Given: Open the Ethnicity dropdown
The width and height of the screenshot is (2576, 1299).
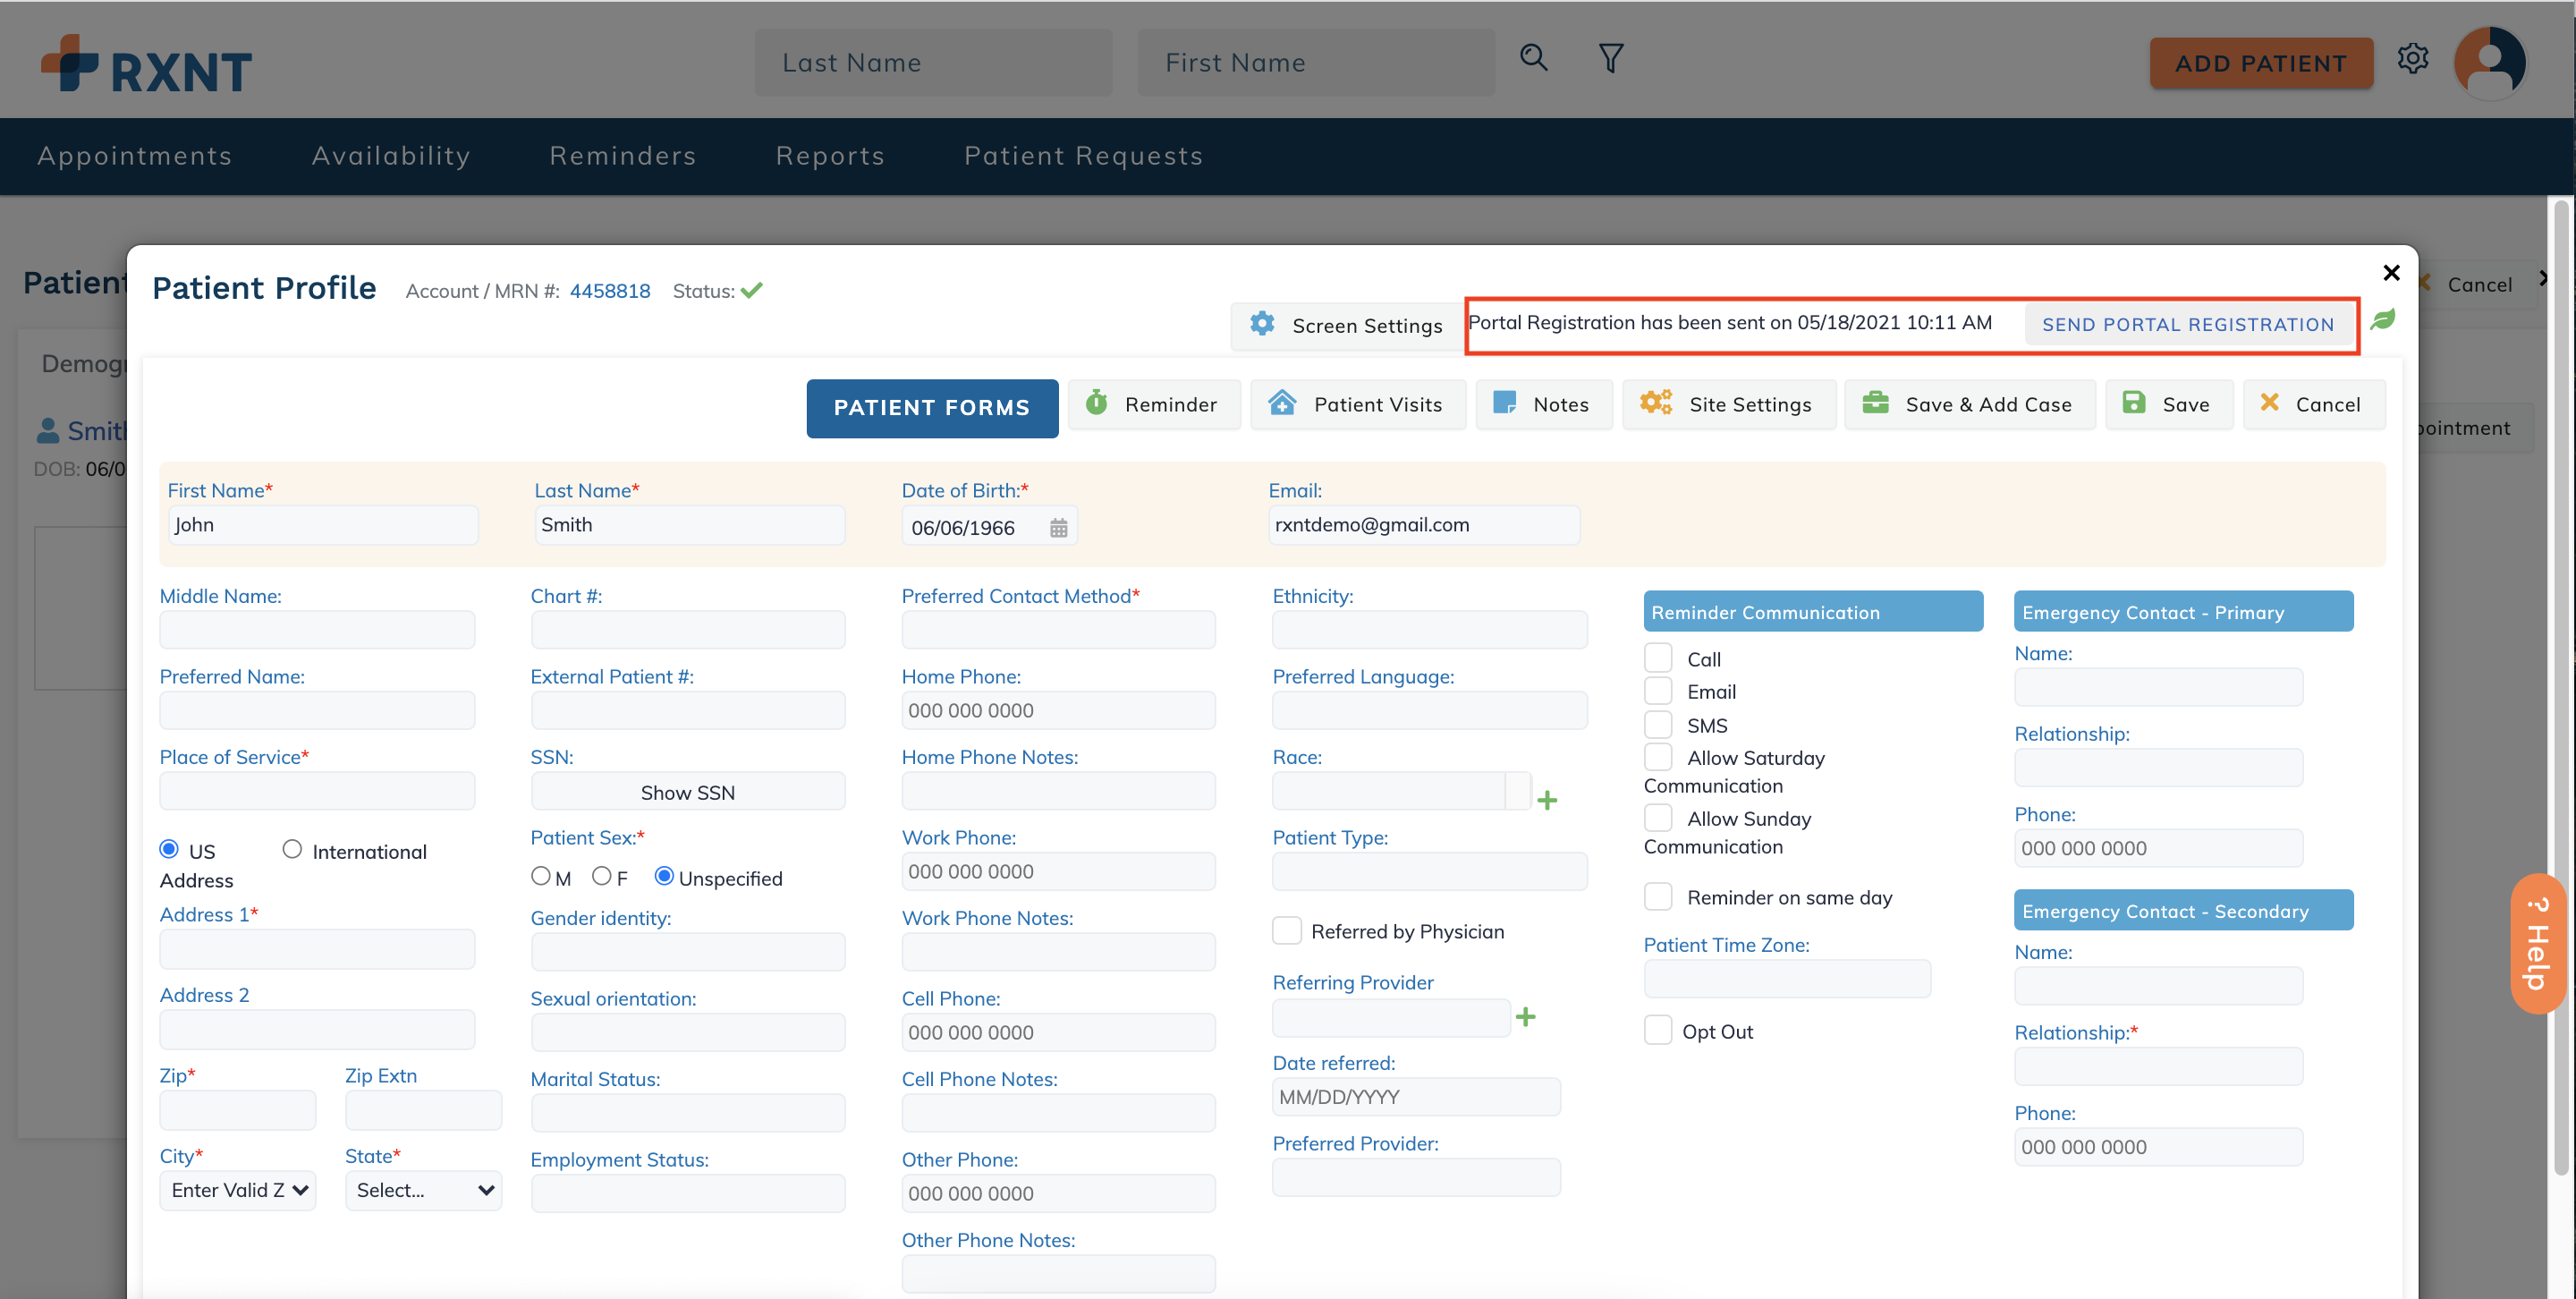Looking at the screenshot, I should click(1429, 630).
